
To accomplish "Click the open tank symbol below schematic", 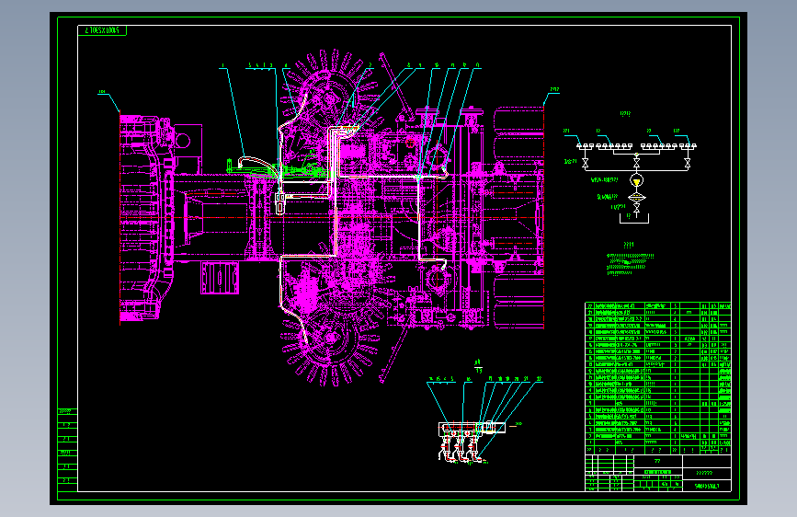I will 634,218.
